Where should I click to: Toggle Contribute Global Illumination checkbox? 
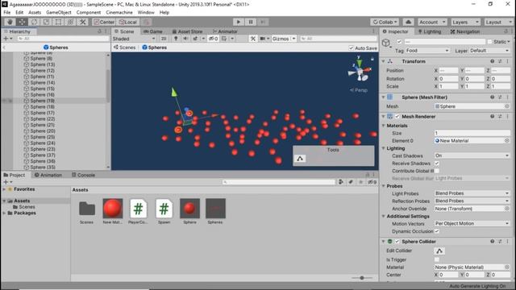coord(437,171)
